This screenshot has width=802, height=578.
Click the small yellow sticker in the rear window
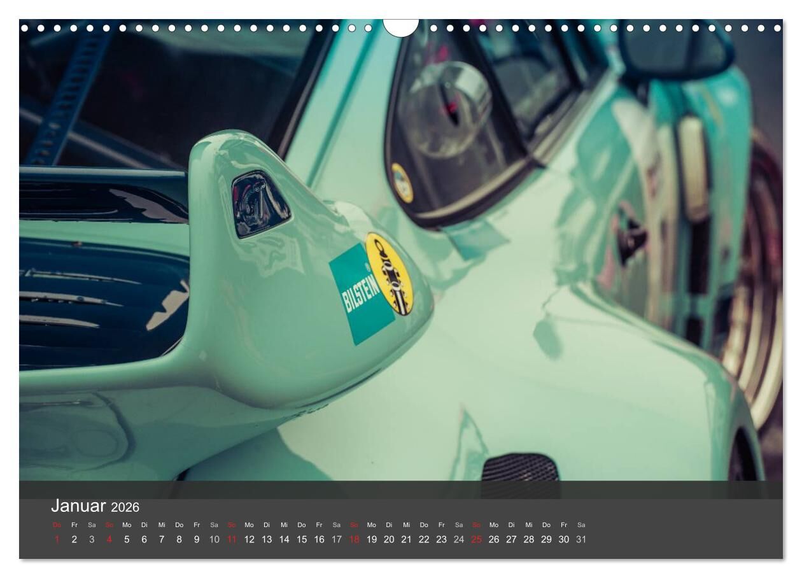[401, 183]
